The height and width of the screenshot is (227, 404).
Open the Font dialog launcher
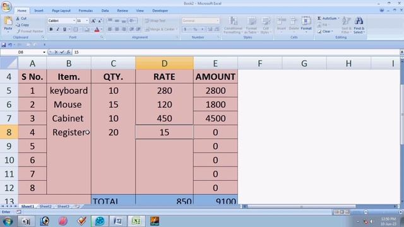(102, 37)
